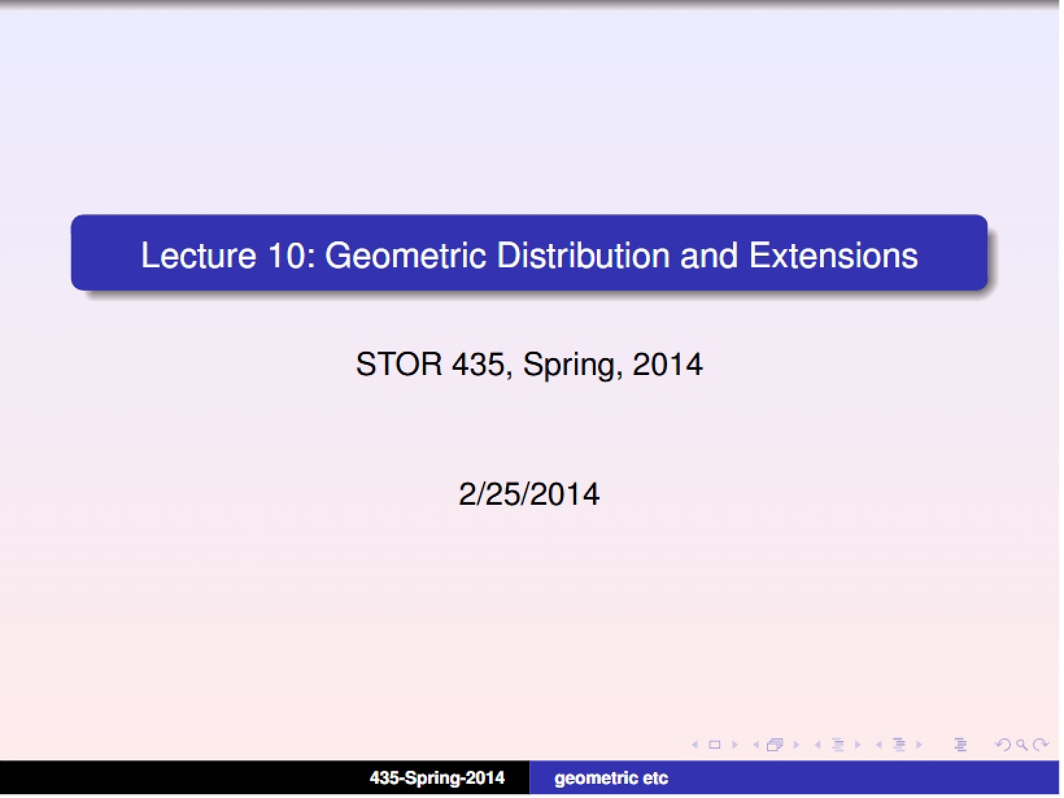Click the slide rectangle navigation icon
This screenshot has height=798, width=1064.
(x=714, y=744)
